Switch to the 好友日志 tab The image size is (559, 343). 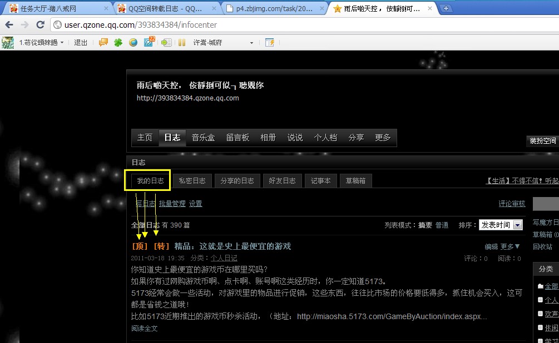click(x=283, y=181)
